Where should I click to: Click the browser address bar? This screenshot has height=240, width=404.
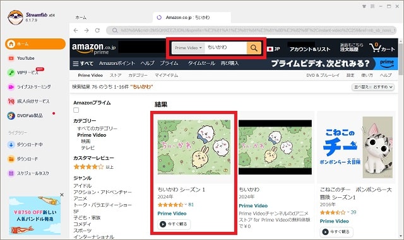click(251, 30)
